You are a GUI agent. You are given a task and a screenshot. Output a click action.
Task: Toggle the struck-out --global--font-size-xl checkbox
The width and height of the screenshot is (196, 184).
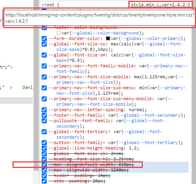(44, 153)
